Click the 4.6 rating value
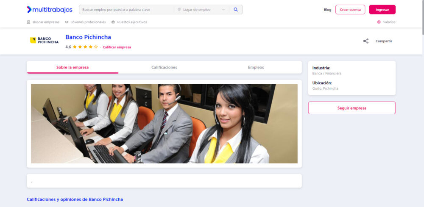424x207 pixels. (x=68, y=47)
